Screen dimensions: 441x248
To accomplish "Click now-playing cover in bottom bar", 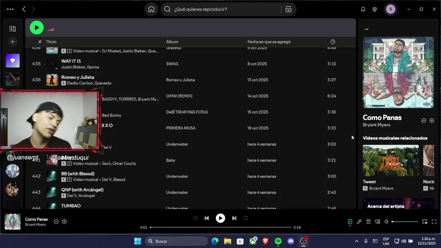I will (x=12, y=221).
